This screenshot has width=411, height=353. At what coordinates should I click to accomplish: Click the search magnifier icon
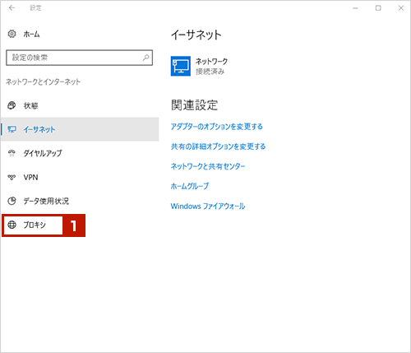(146, 58)
